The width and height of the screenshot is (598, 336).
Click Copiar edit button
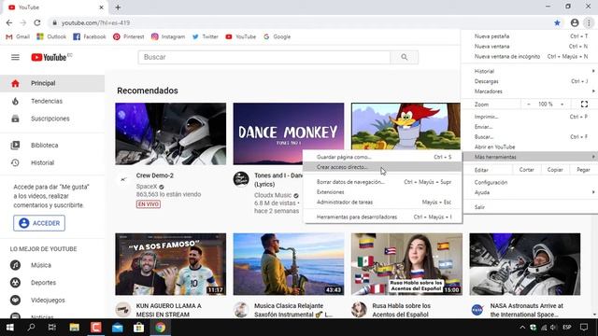tap(555, 170)
